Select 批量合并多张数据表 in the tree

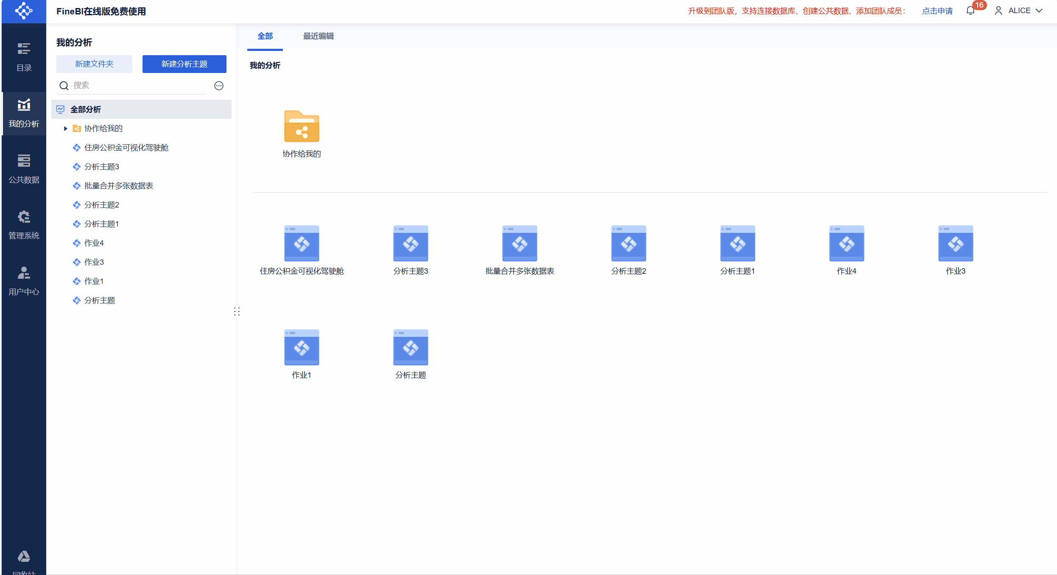coord(141,186)
